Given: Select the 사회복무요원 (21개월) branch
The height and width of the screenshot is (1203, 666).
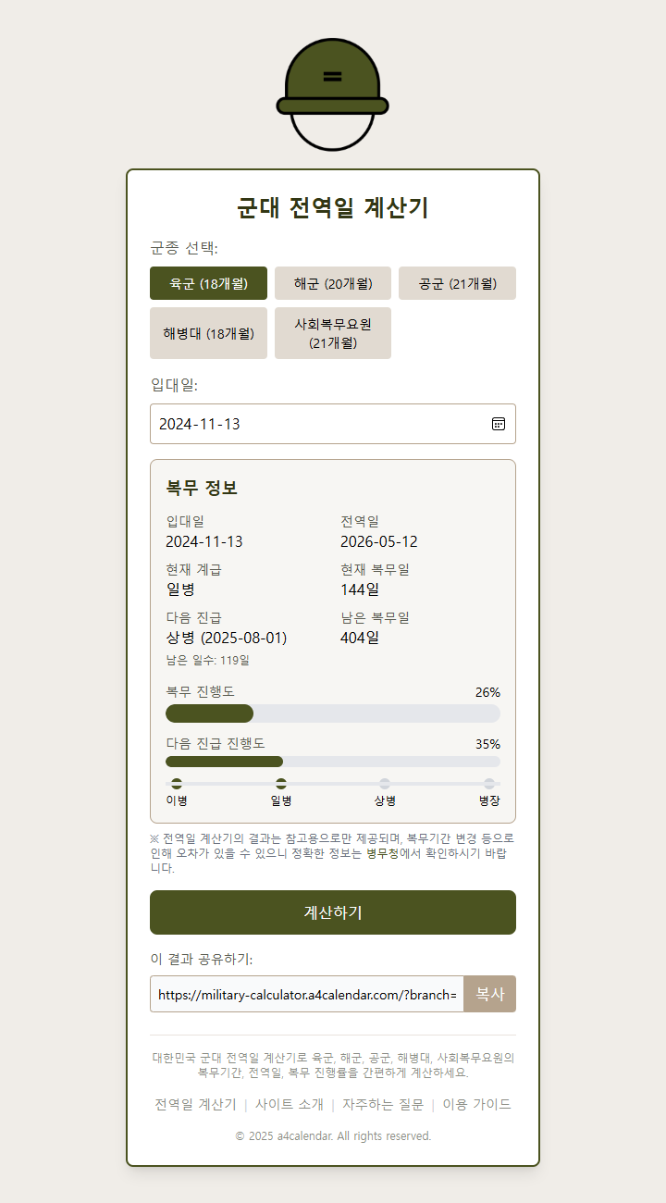Looking at the screenshot, I should pos(333,332).
